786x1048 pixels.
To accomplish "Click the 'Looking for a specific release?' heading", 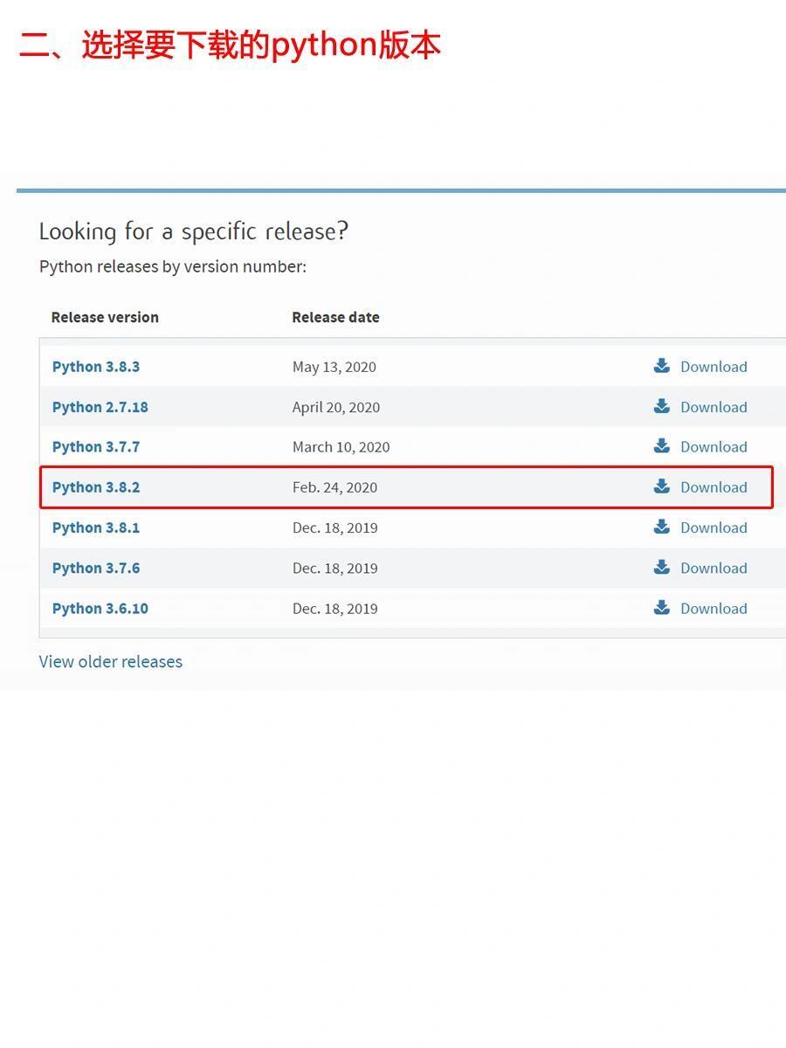I will pos(194,231).
